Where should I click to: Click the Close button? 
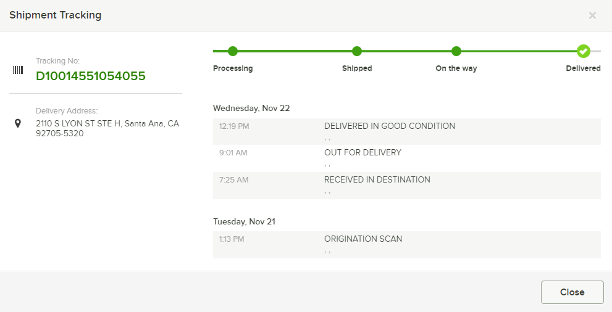[572, 292]
